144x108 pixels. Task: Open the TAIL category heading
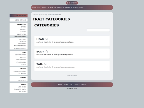[39, 64]
